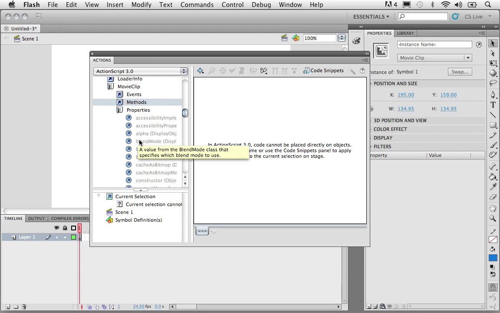This screenshot has width=500, height=313.
Task: Expand DISPLAY section in Properties
Action: [x=383, y=138]
